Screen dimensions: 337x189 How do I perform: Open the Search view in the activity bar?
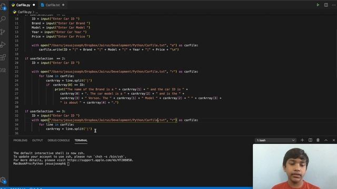click(x=3, y=19)
